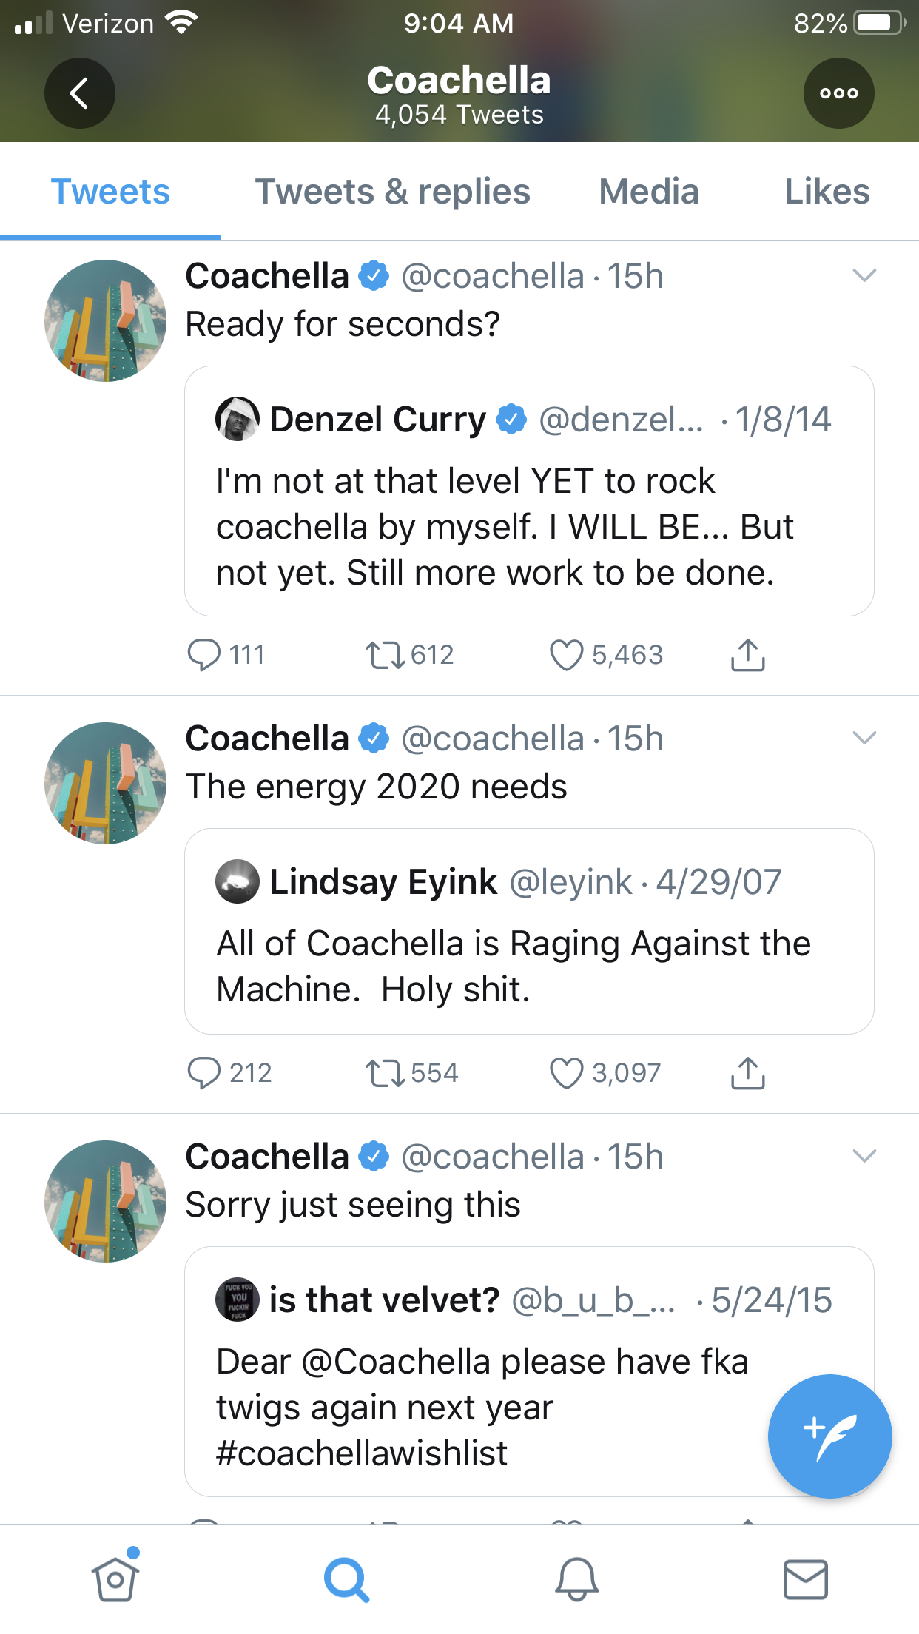Expand options for "Sorry just seeing this" tweet
This screenshot has height=1634, width=919.
864,1156
